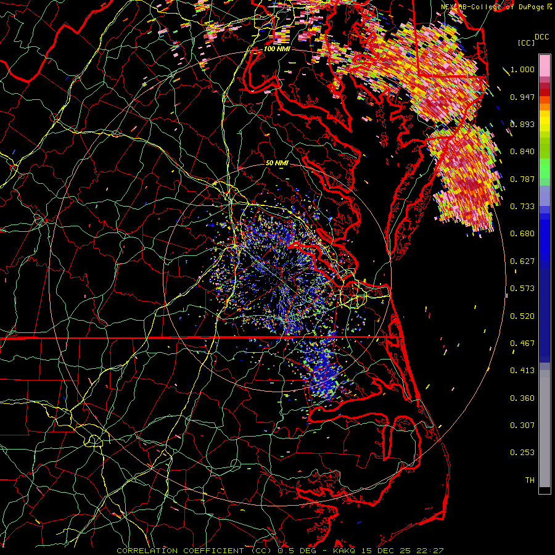
Task: Select the 0.680 value on the scale
Action: tap(522, 234)
